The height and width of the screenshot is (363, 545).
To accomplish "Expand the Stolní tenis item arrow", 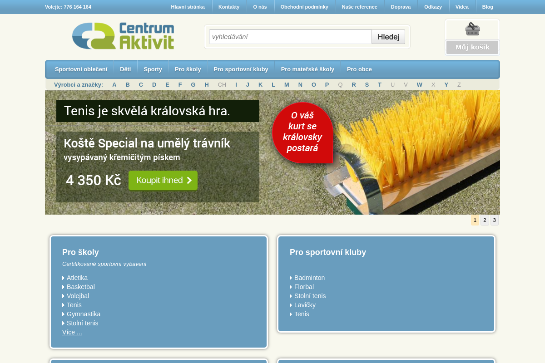I will click(x=64, y=323).
